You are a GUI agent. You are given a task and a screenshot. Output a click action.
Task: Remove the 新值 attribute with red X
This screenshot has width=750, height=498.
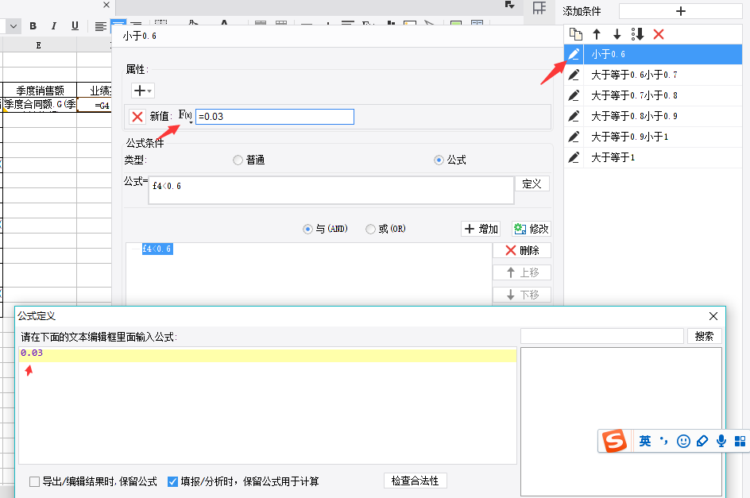[137, 117]
